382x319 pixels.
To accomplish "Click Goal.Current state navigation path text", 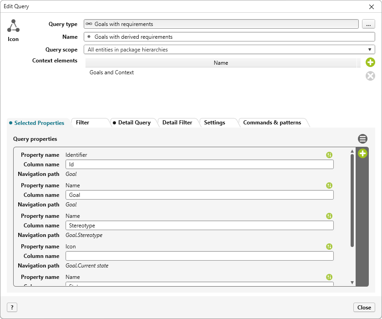I will point(87,266).
